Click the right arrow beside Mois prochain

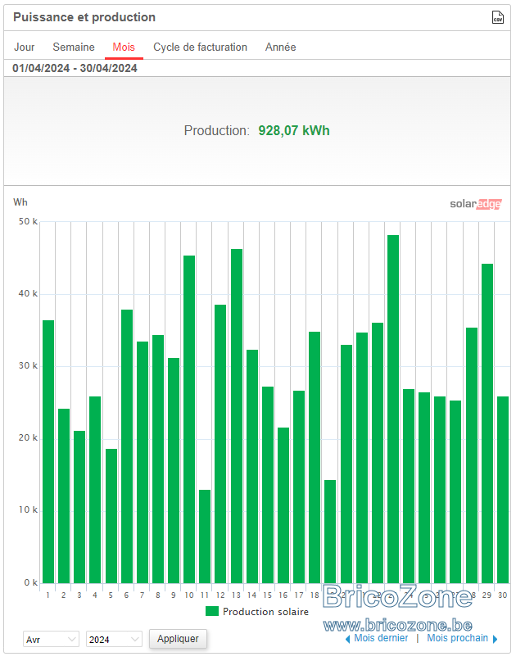(x=495, y=639)
